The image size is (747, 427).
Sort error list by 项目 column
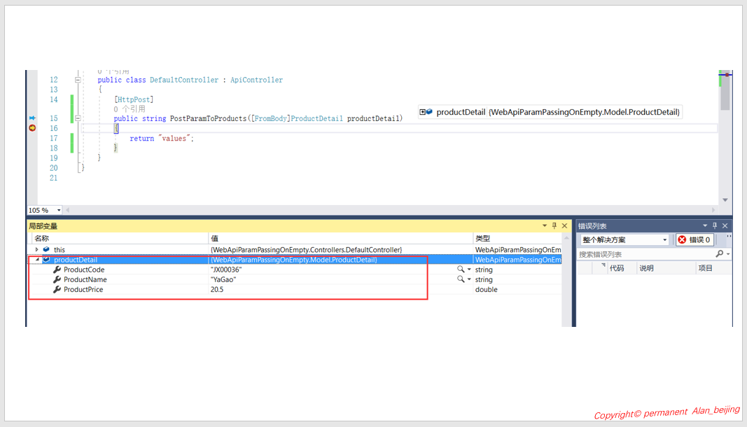point(706,268)
